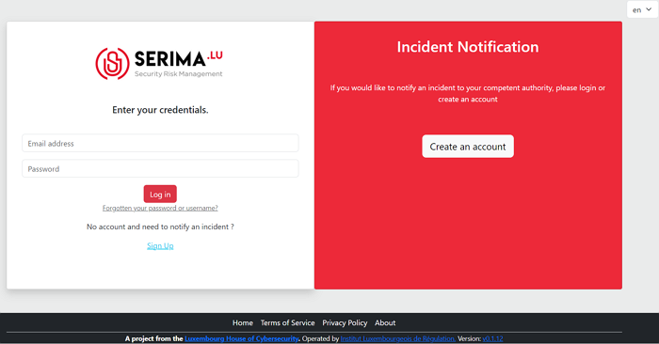This screenshot has width=659, height=344.
Task: Visit the Institut Luxembourgeois de Régulation link
Action: click(x=398, y=338)
